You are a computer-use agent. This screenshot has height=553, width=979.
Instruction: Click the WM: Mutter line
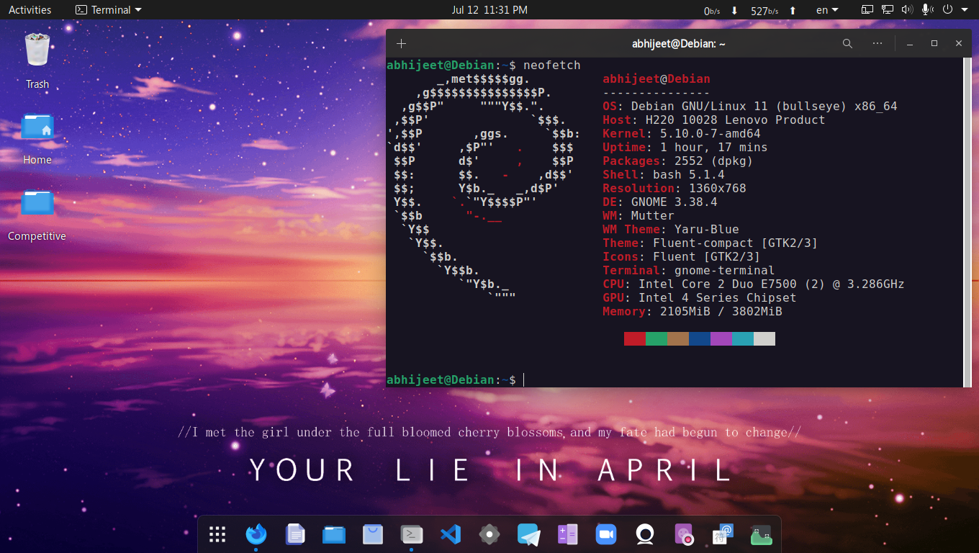pos(639,215)
